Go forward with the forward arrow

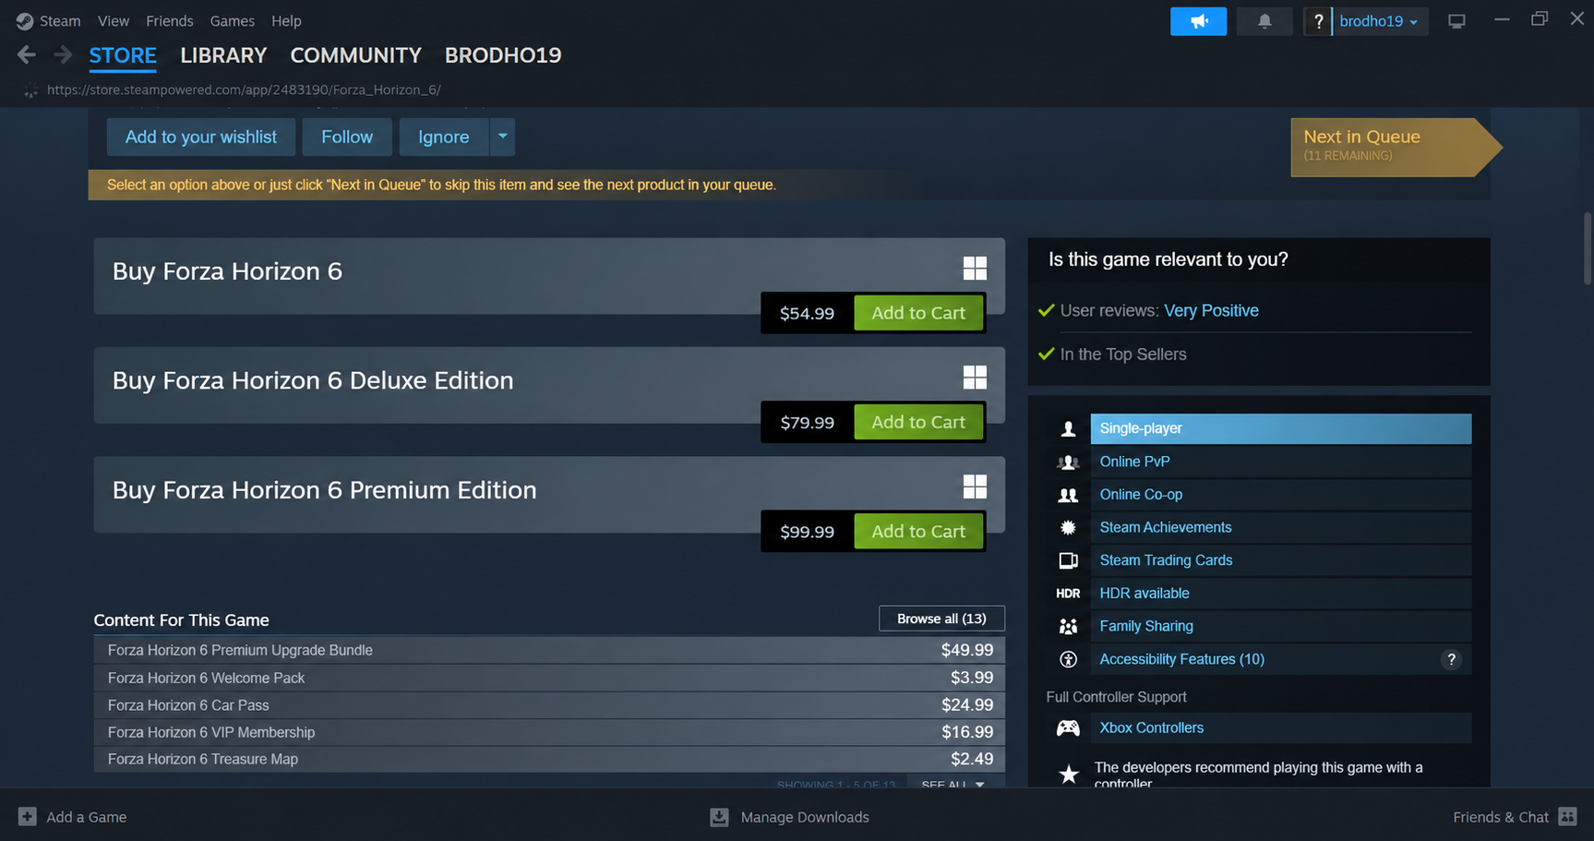[x=63, y=55]
